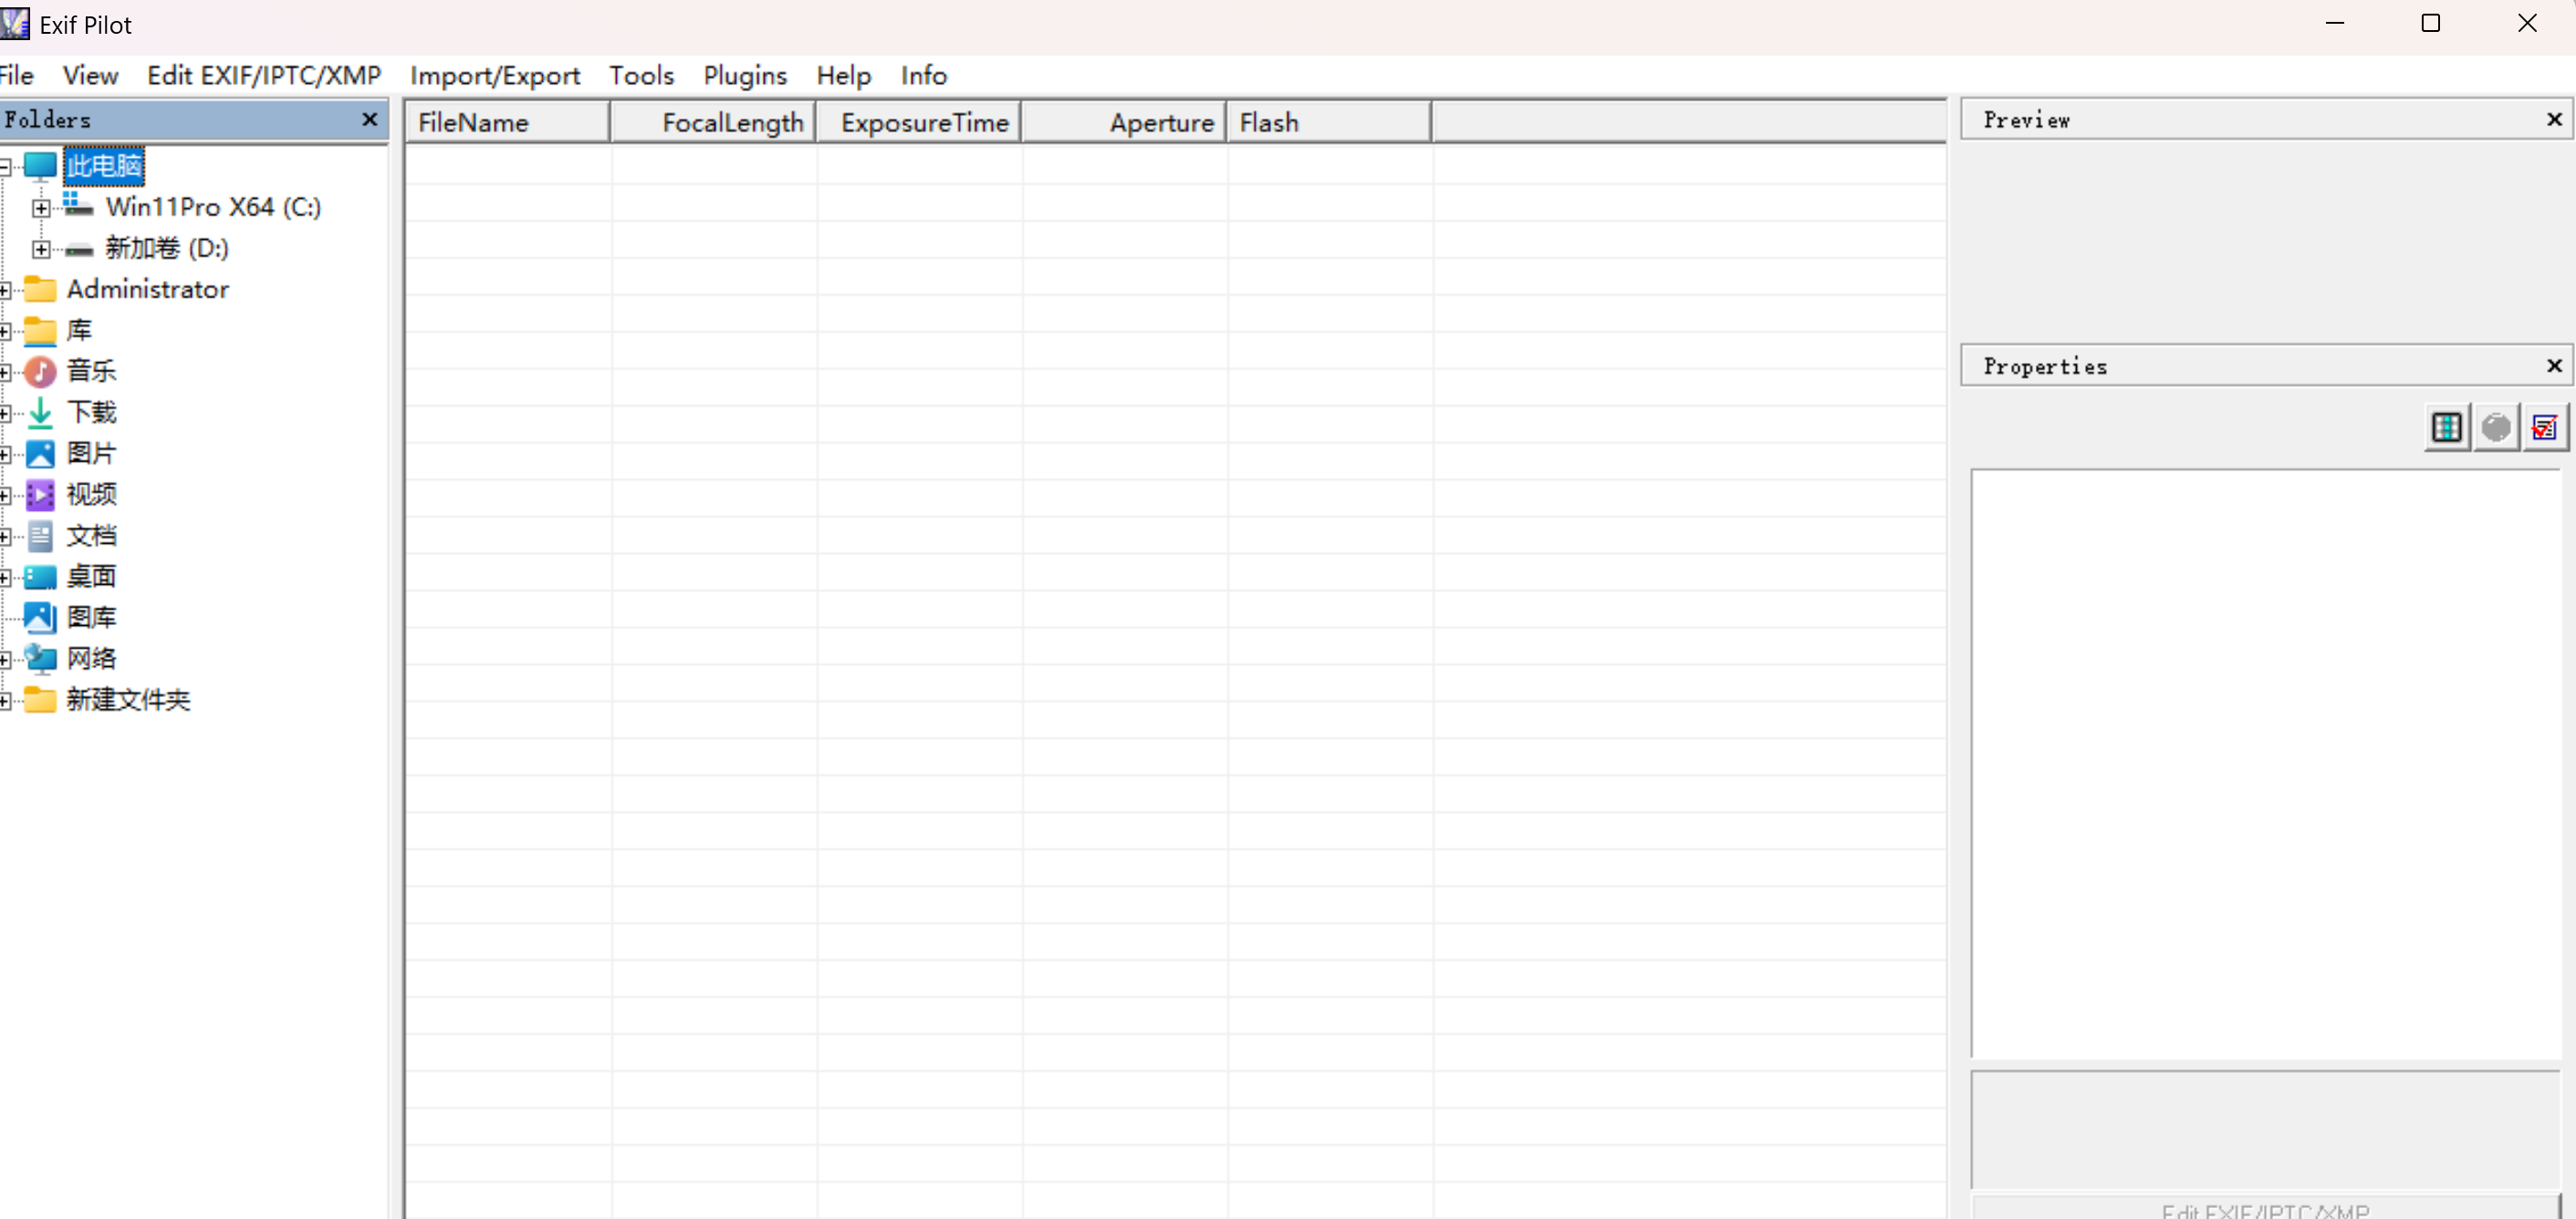
Task: Open the Plugins menu
Action: (x=745, y=75)
